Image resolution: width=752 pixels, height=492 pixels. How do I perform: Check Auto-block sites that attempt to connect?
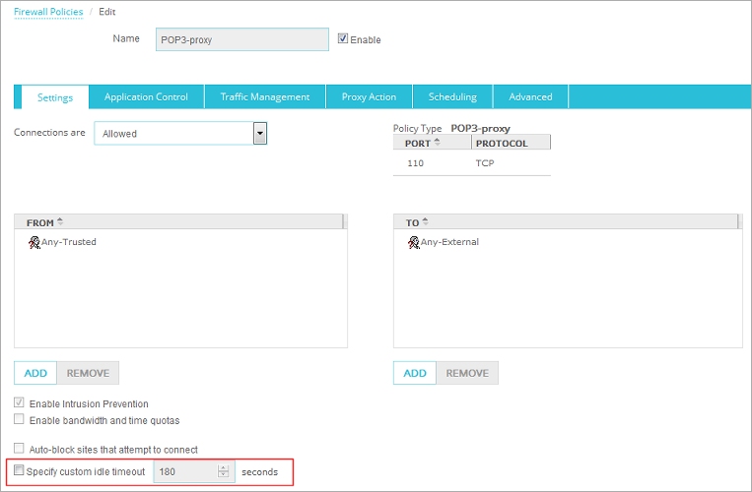coord(20,449)
